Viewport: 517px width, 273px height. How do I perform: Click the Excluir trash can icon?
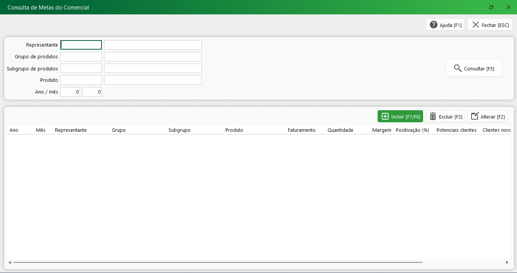click(433, 117)
